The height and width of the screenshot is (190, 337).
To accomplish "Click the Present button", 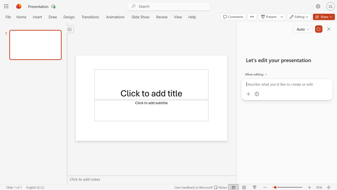I will click(x=269, y=17).
